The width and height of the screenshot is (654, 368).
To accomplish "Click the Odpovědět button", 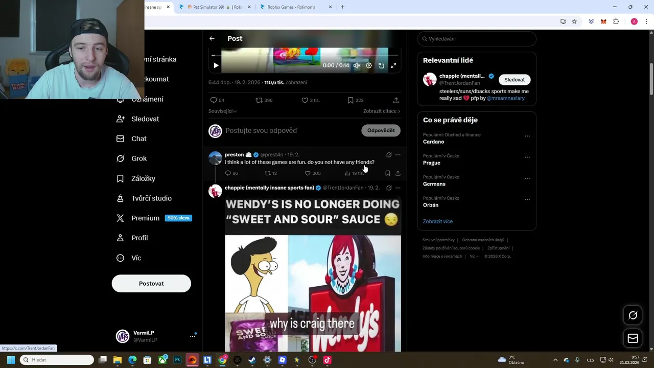I will (381, 130).
